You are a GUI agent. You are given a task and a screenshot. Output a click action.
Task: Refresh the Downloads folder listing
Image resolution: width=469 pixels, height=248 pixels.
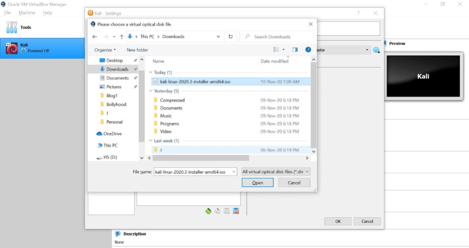tap(230, 37)
